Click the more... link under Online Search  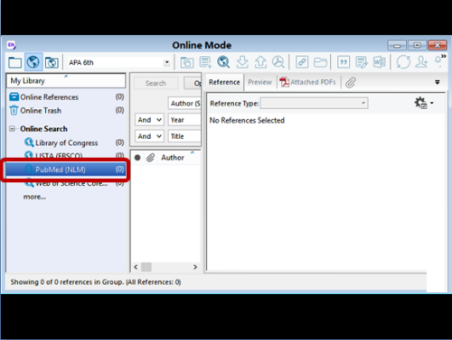pos(34,197)
